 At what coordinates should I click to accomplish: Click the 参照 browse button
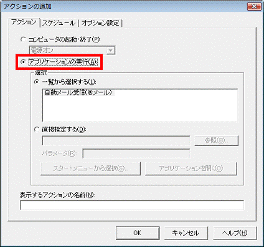pos(216,141)
